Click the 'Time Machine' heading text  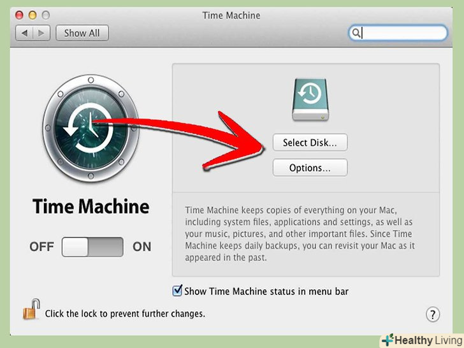(x=91, y=207)
